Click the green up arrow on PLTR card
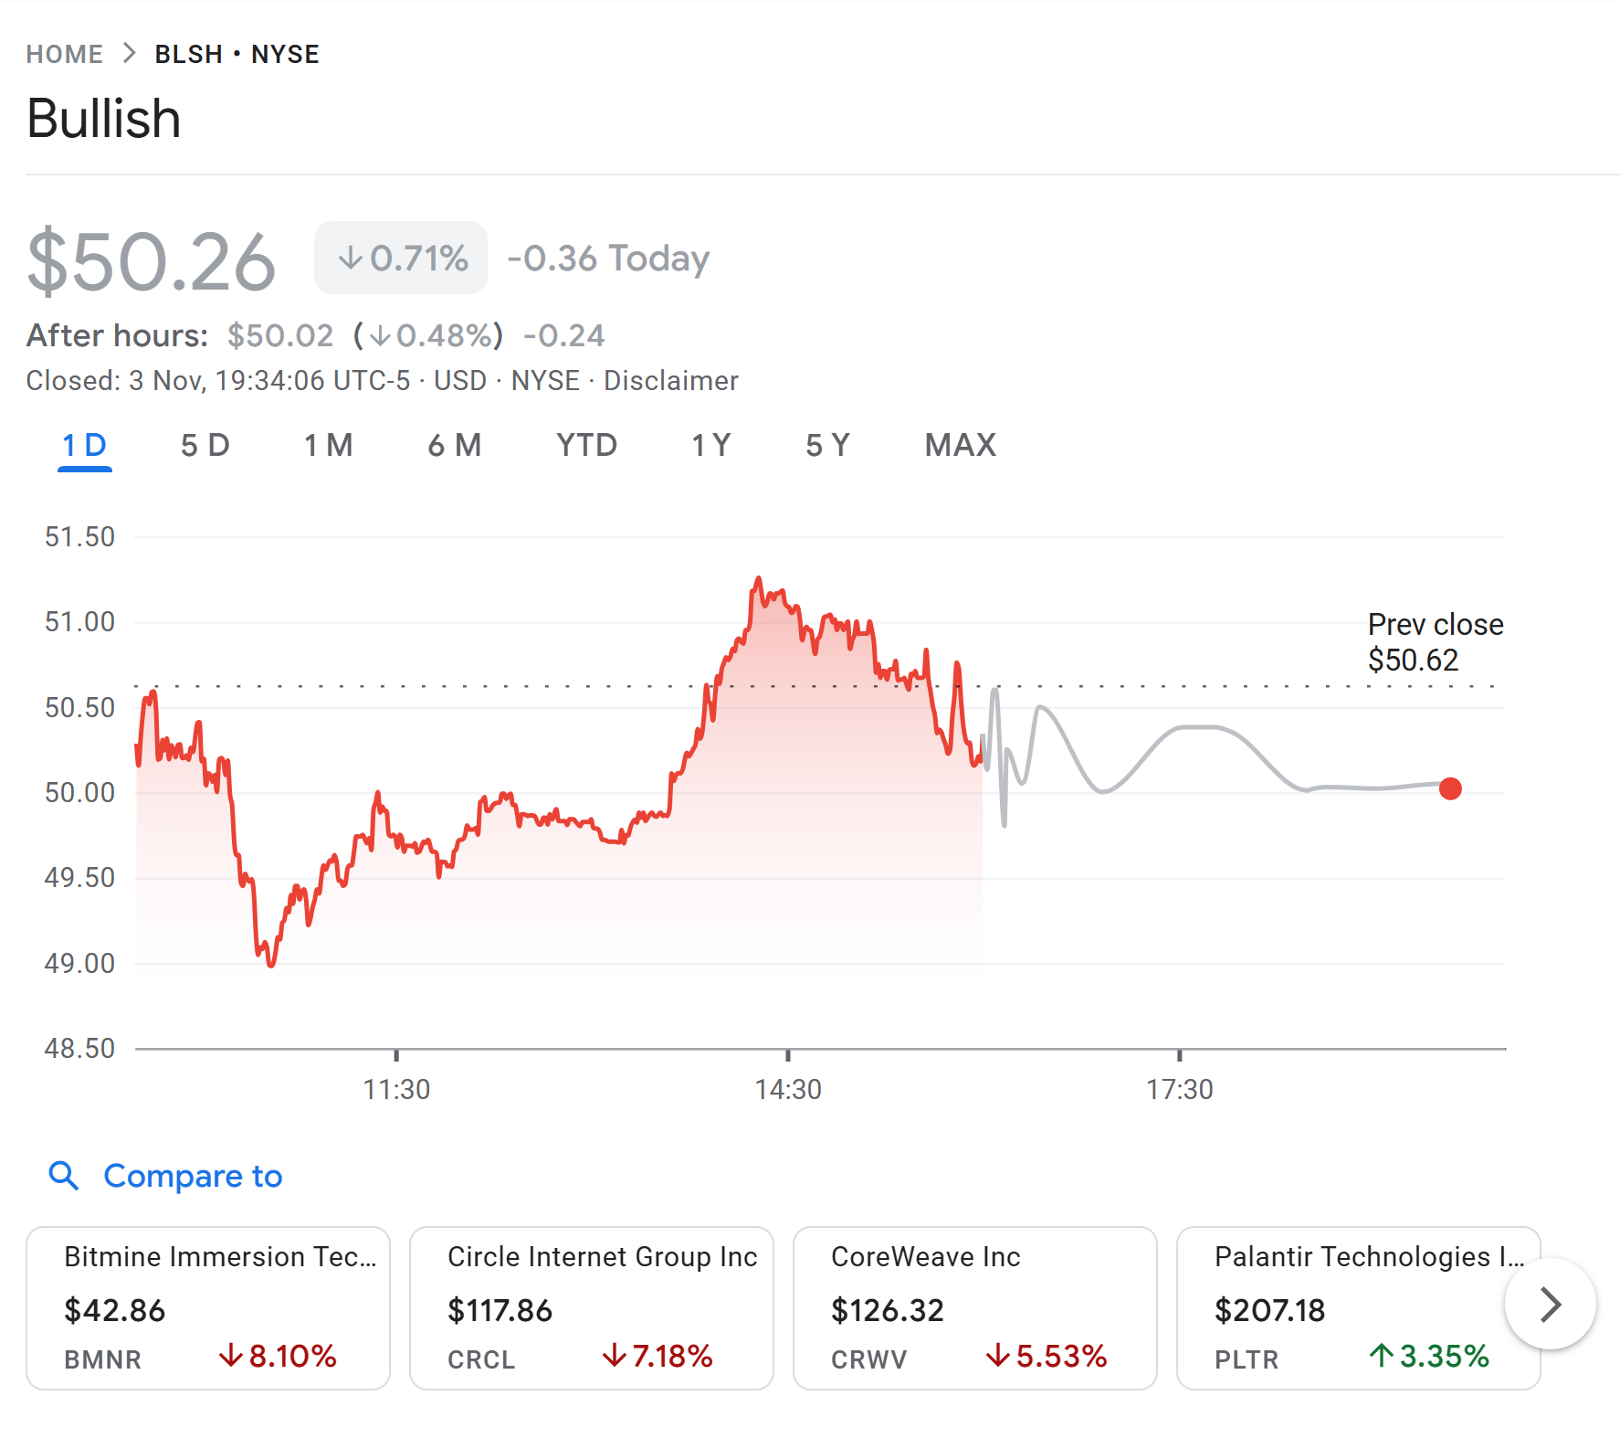 (1381, 1356)
